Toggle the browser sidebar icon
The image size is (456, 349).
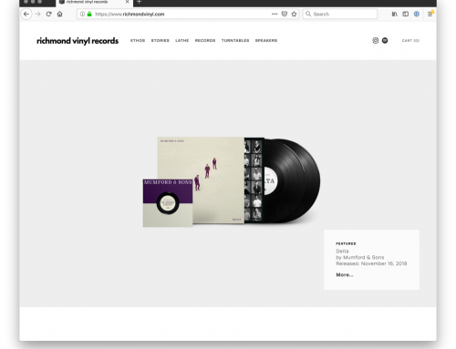coord(406,14)
